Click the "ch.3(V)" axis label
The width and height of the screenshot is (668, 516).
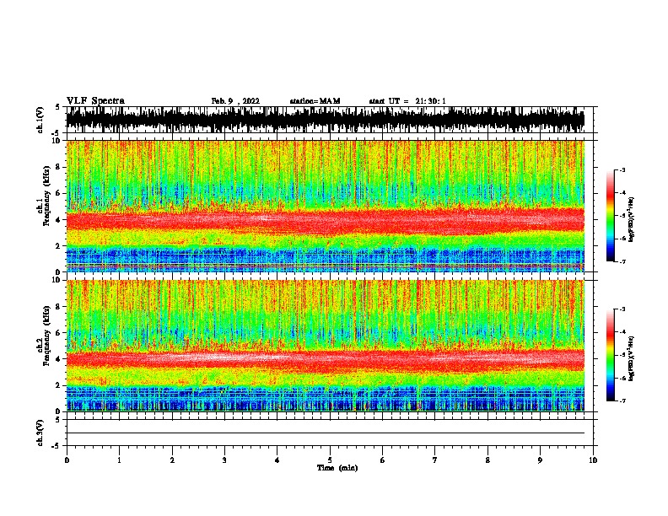(40, 433)
